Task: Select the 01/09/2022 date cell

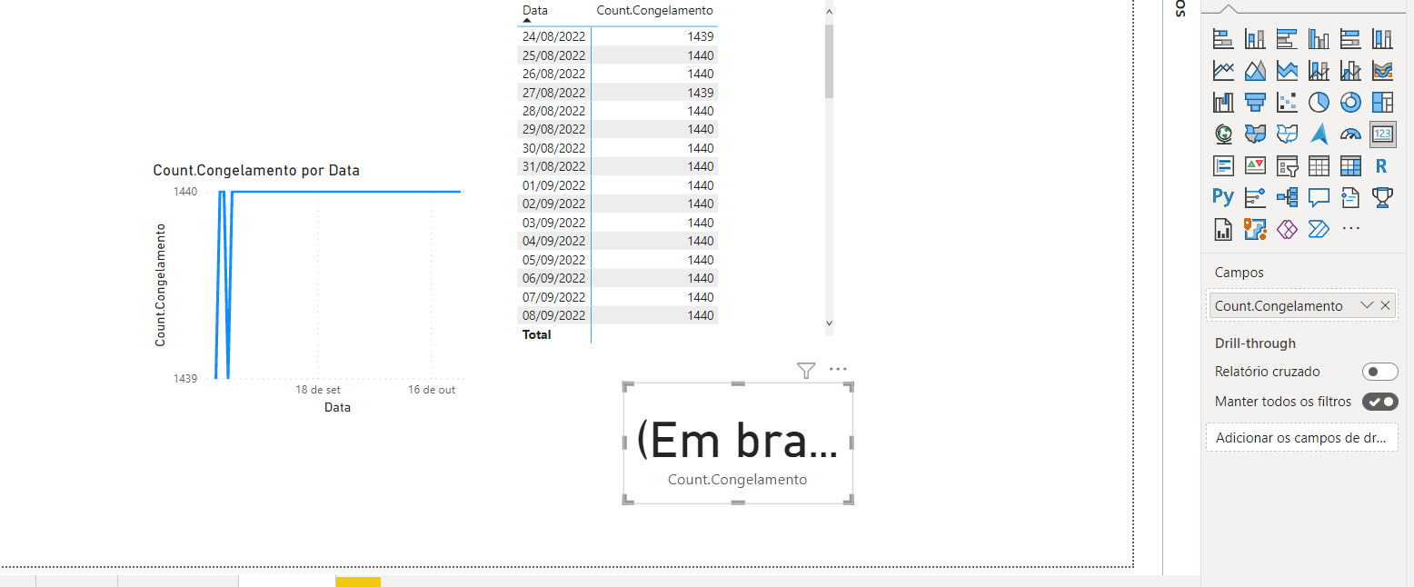Action: [x=554, y=185]
